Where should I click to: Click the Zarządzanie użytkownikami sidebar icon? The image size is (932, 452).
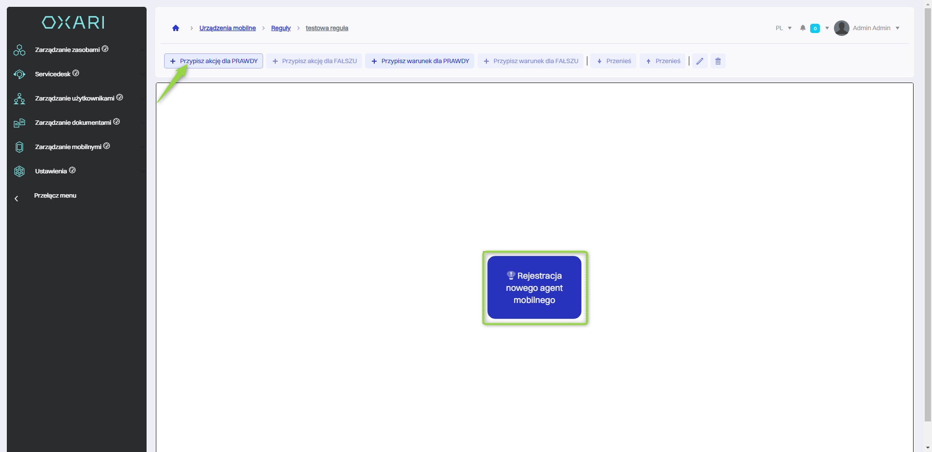[19, 99]
